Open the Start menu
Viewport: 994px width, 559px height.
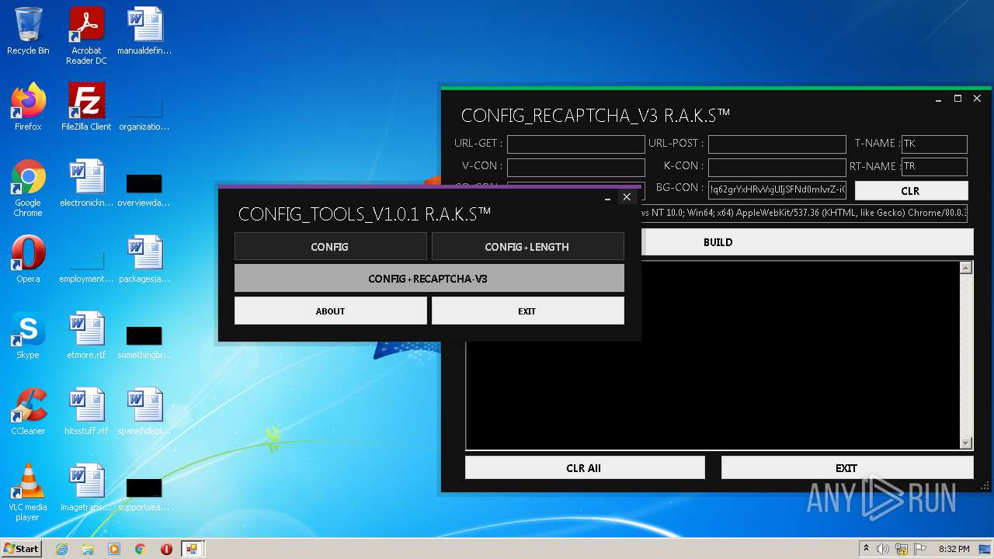[x=21, y=549]
